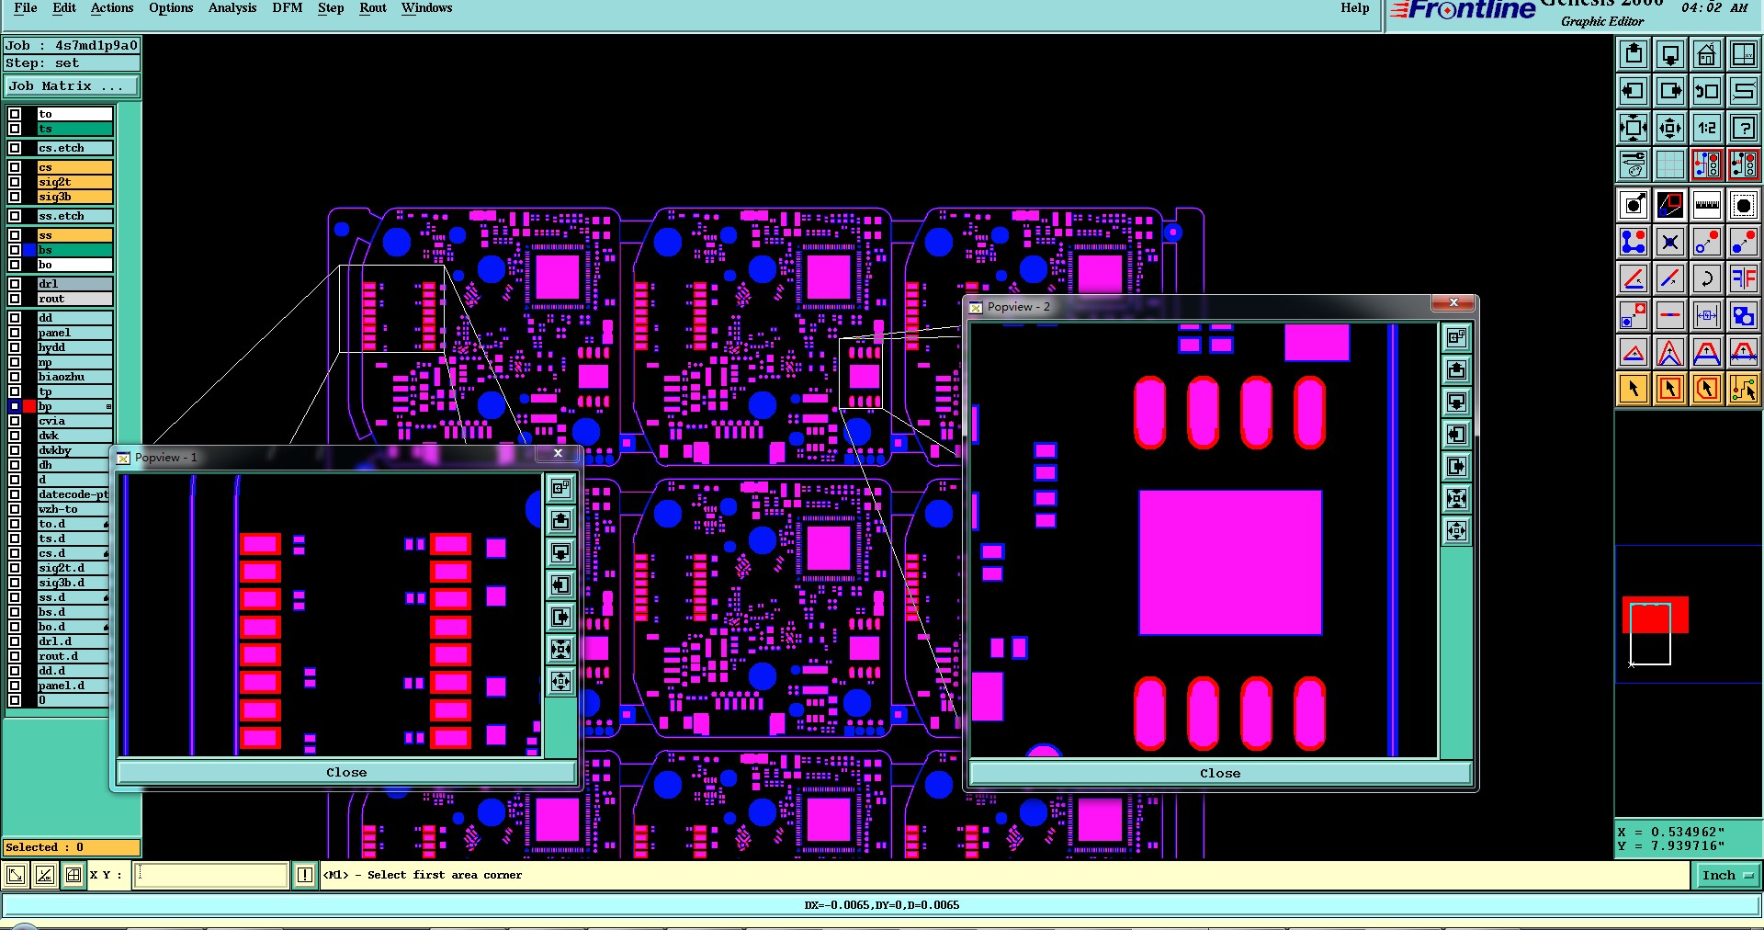Screen dimensions: 1764x930
Task: Click the pan down arrow icon
Action: point(1670,54)
